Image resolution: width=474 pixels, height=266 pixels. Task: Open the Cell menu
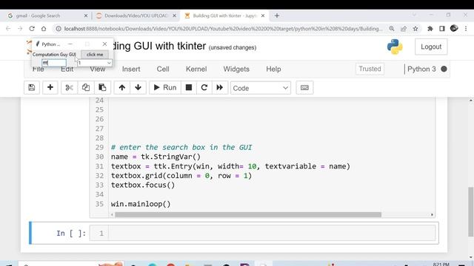tap(163, 69)
